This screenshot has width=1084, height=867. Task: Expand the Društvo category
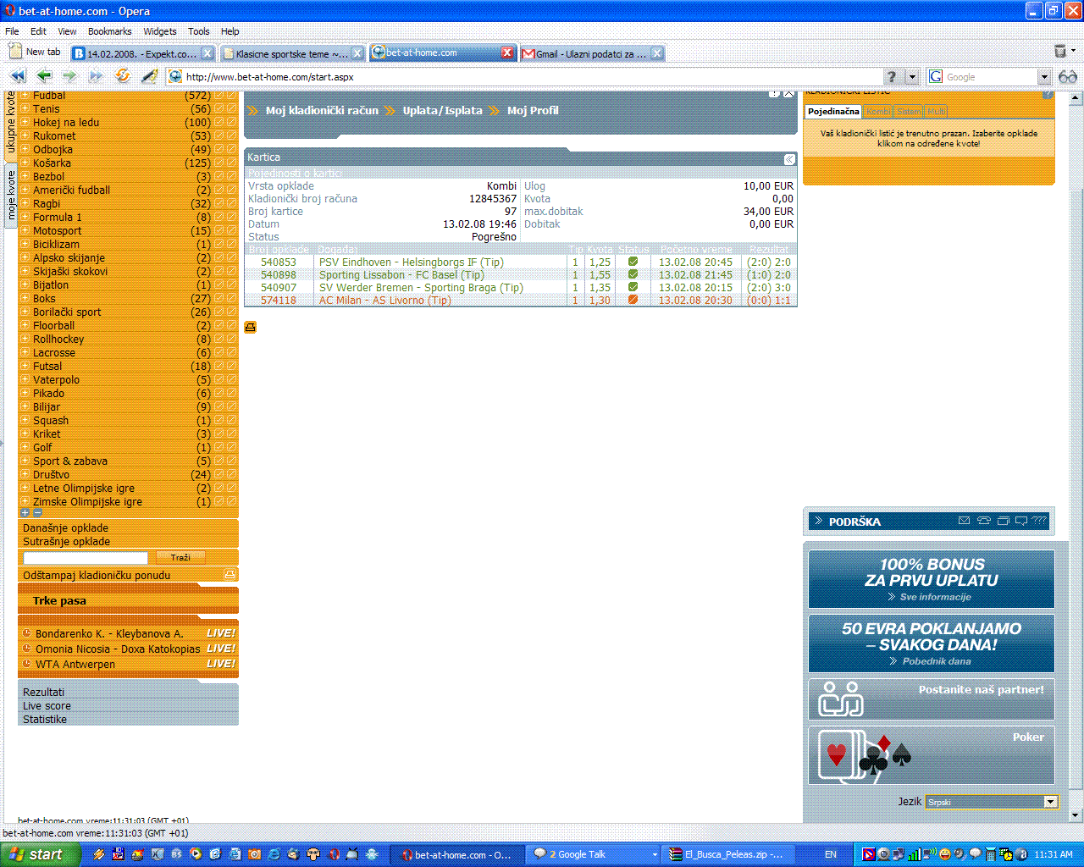point(25,475)
